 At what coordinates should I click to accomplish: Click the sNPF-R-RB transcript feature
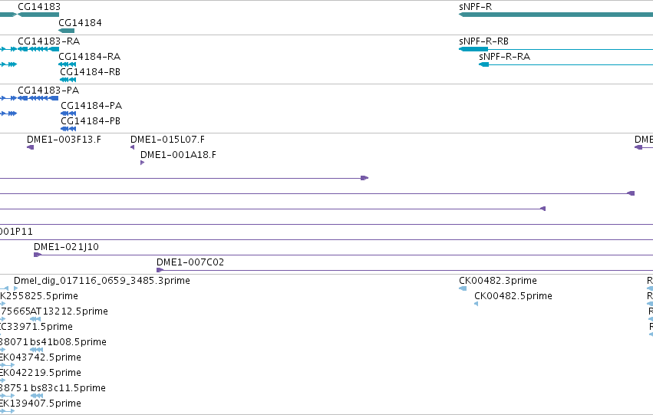click(556, 49)
